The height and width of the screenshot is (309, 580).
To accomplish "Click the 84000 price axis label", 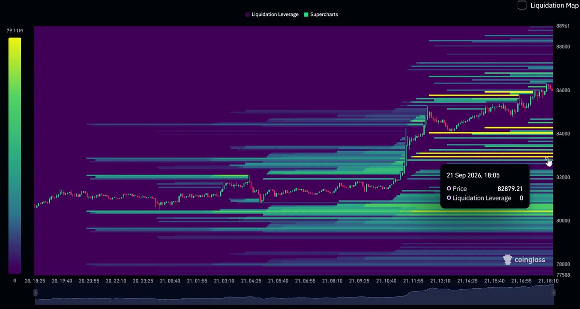I will pos(563,134).
